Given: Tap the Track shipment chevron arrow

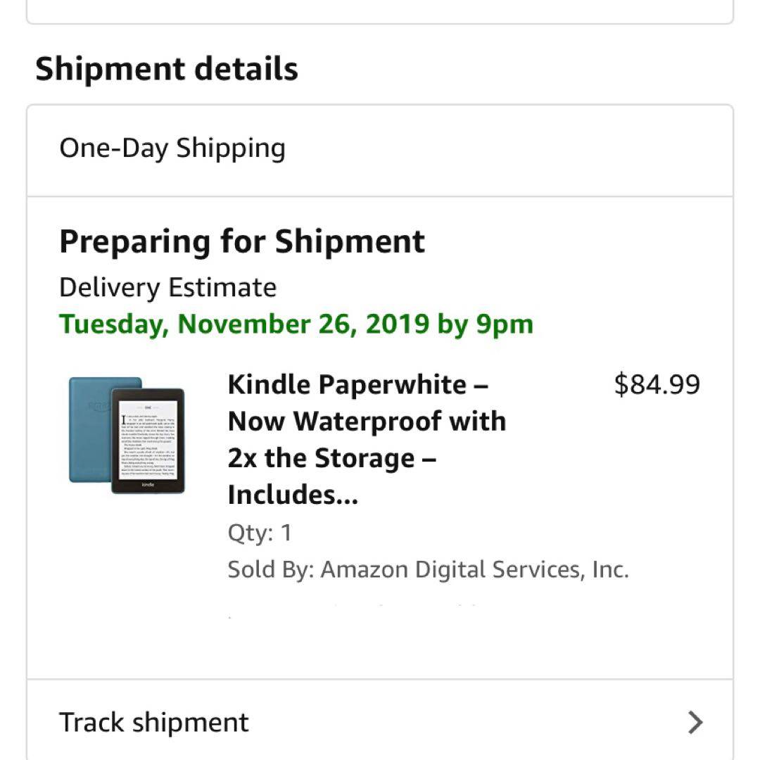Looking at the screenshot, I should click(x=695, y=722).
